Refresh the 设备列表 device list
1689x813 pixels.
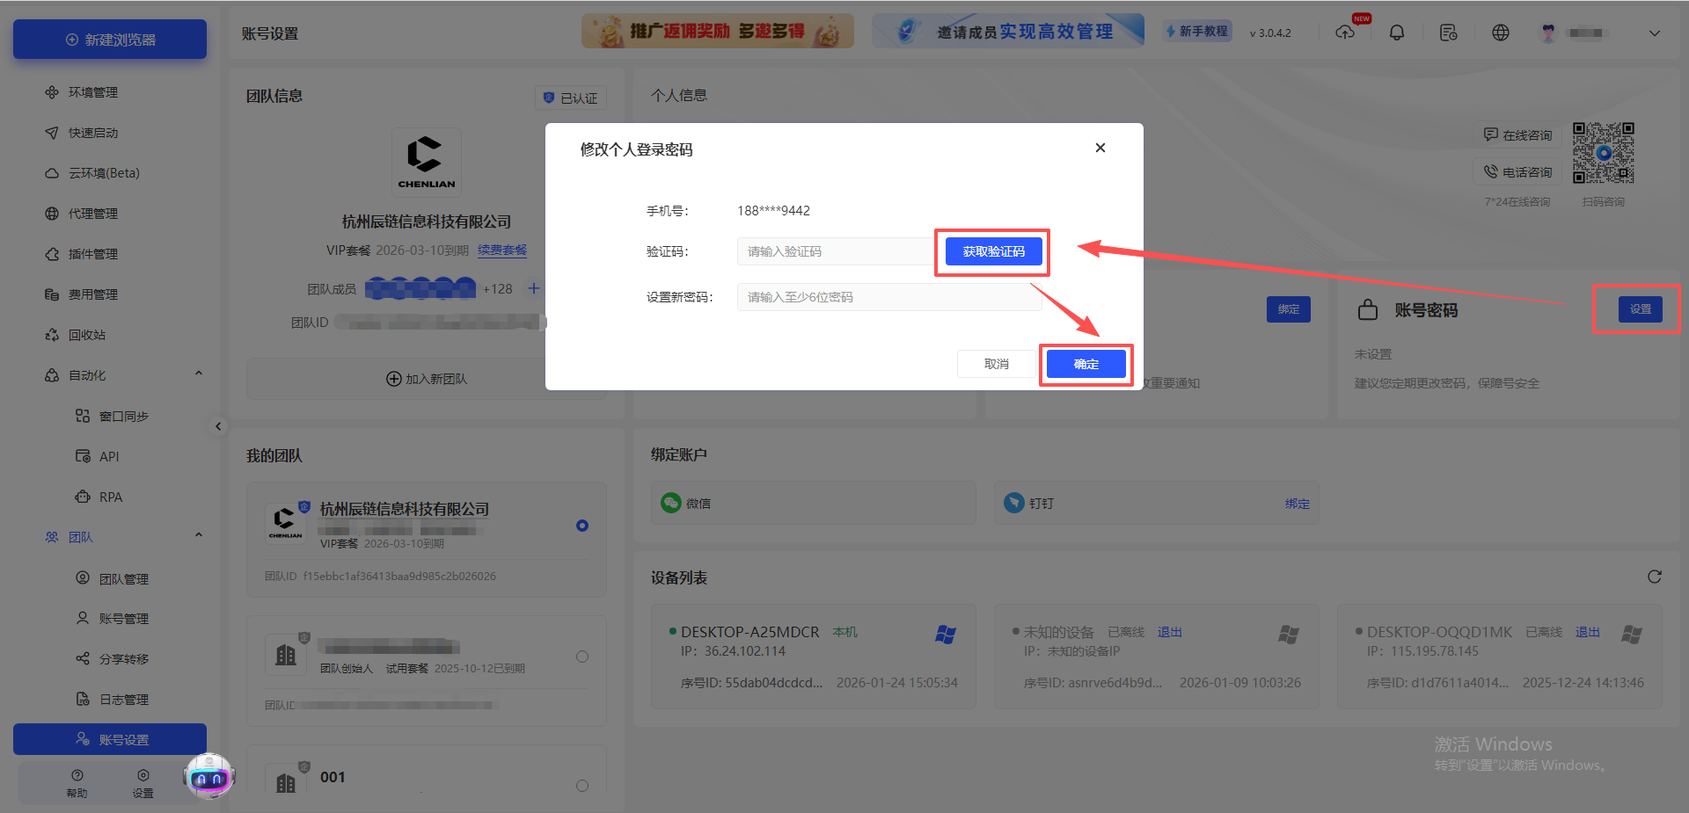point(1654,577)
